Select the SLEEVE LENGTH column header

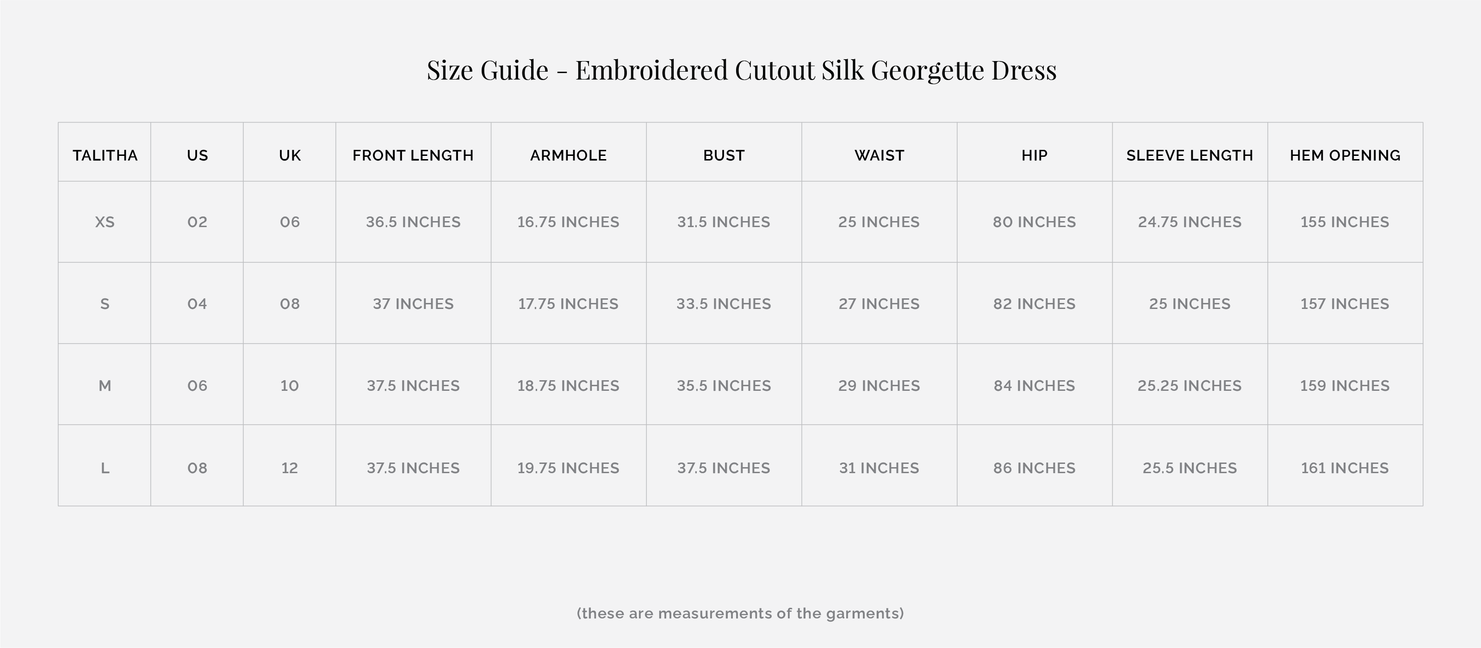coord(1190,155)
